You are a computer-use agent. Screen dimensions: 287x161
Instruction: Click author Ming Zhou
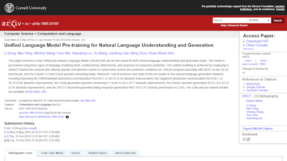point(139,53)
